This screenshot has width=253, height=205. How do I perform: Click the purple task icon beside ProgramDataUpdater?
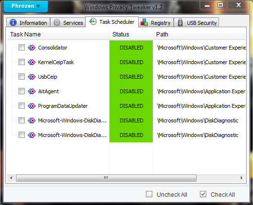coord(32,106)
